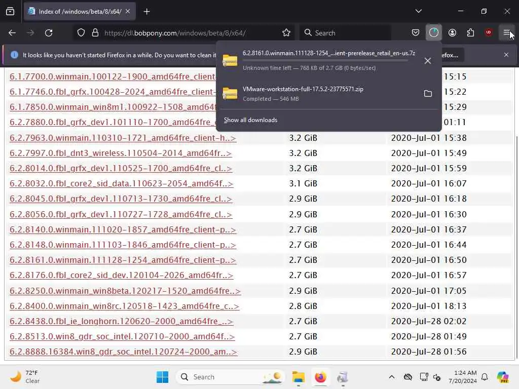
Task: Download 6.2.8045.0.fbl_grfx_dev1 build
Action: 121,199
